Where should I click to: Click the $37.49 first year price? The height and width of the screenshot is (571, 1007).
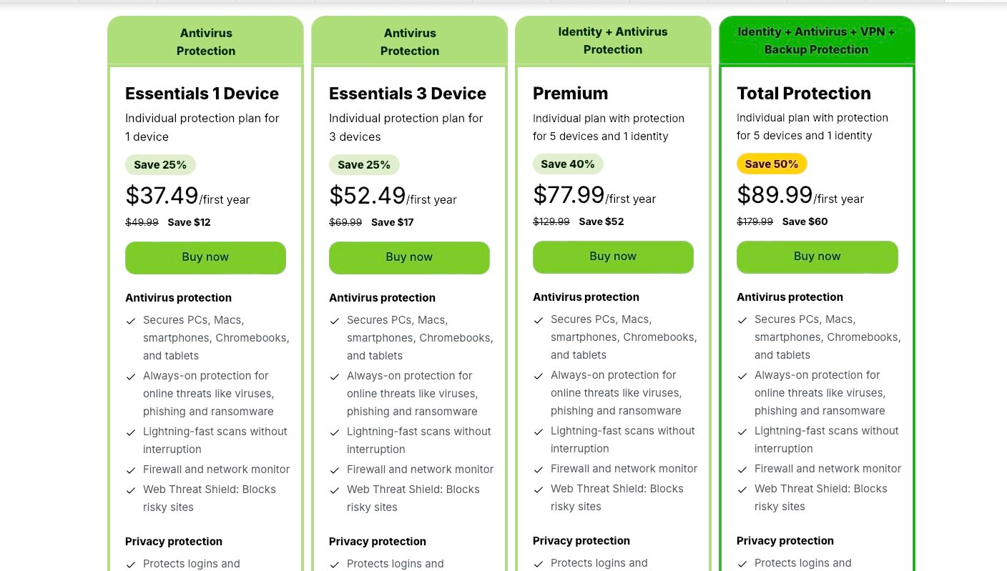click(162, 195)
